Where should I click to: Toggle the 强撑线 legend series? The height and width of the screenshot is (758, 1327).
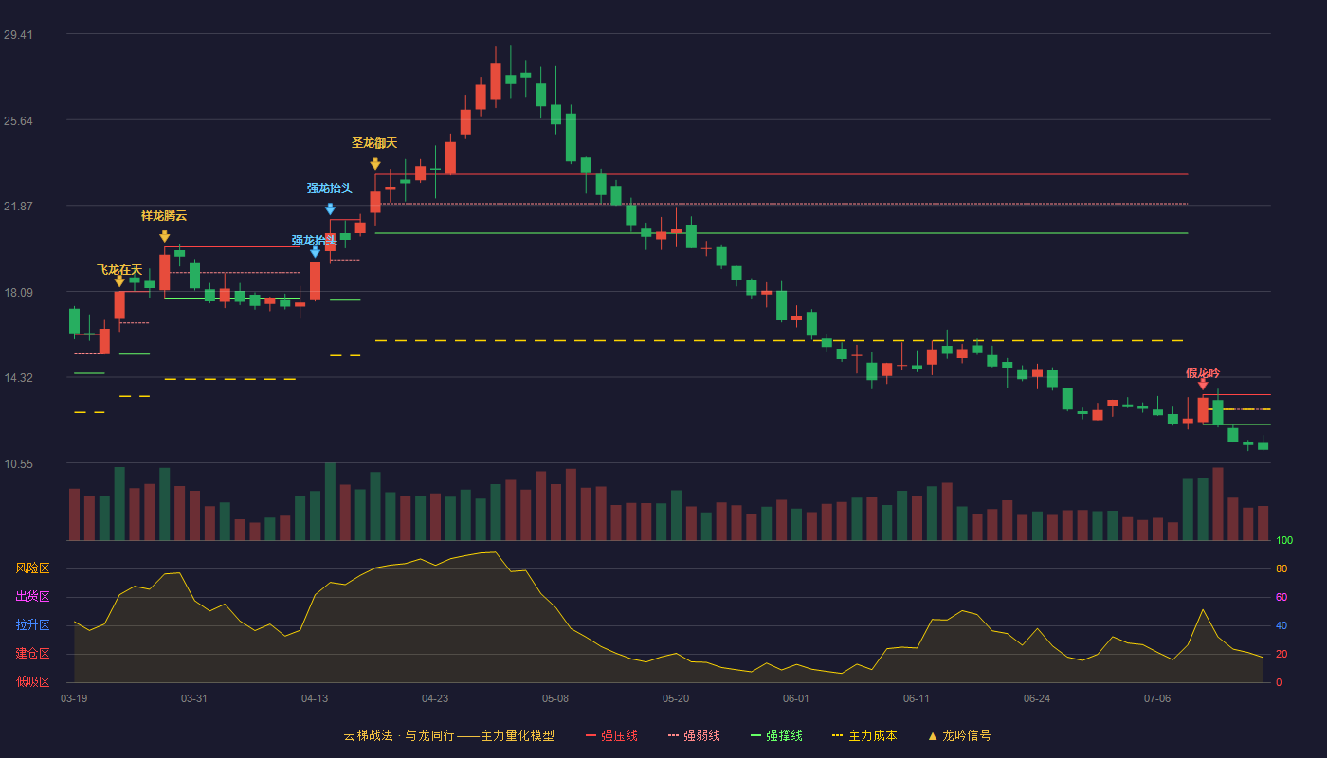776,735
